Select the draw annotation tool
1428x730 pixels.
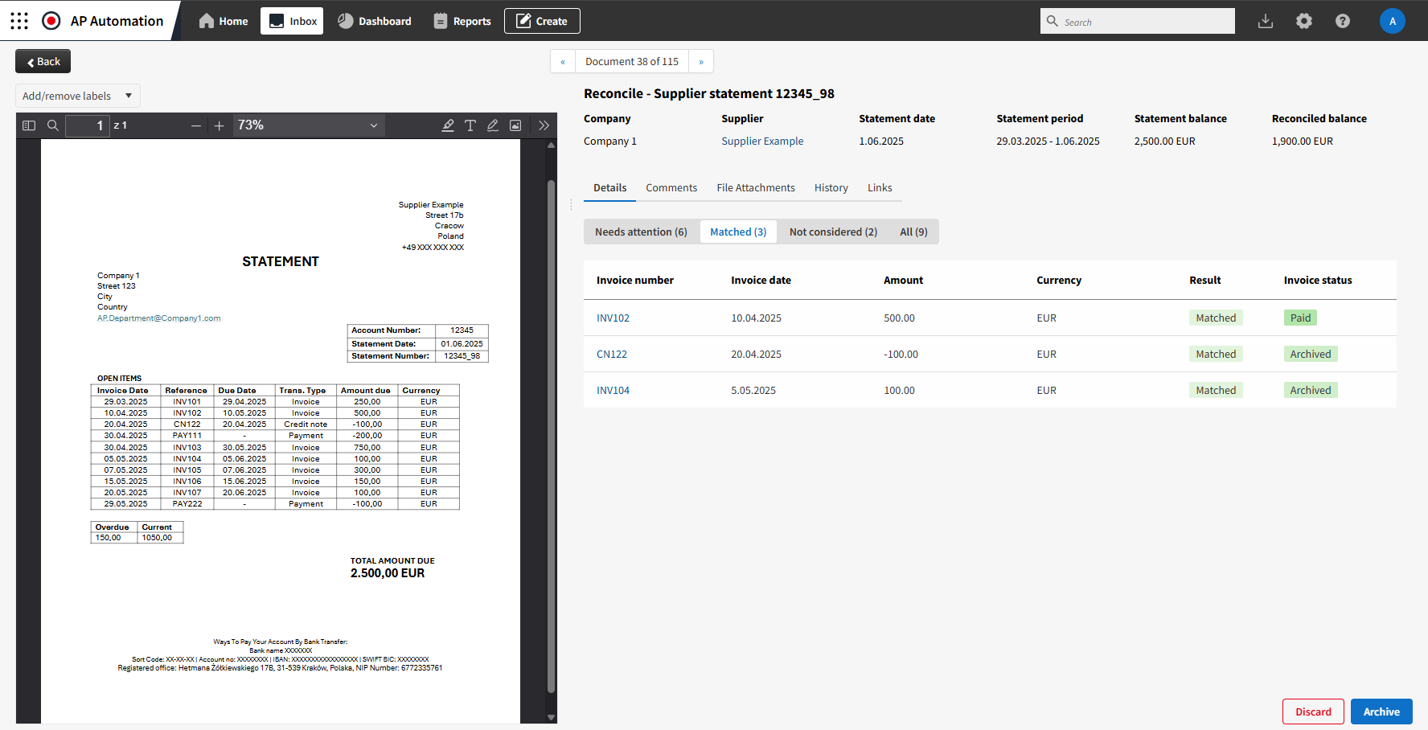[493, 125]
